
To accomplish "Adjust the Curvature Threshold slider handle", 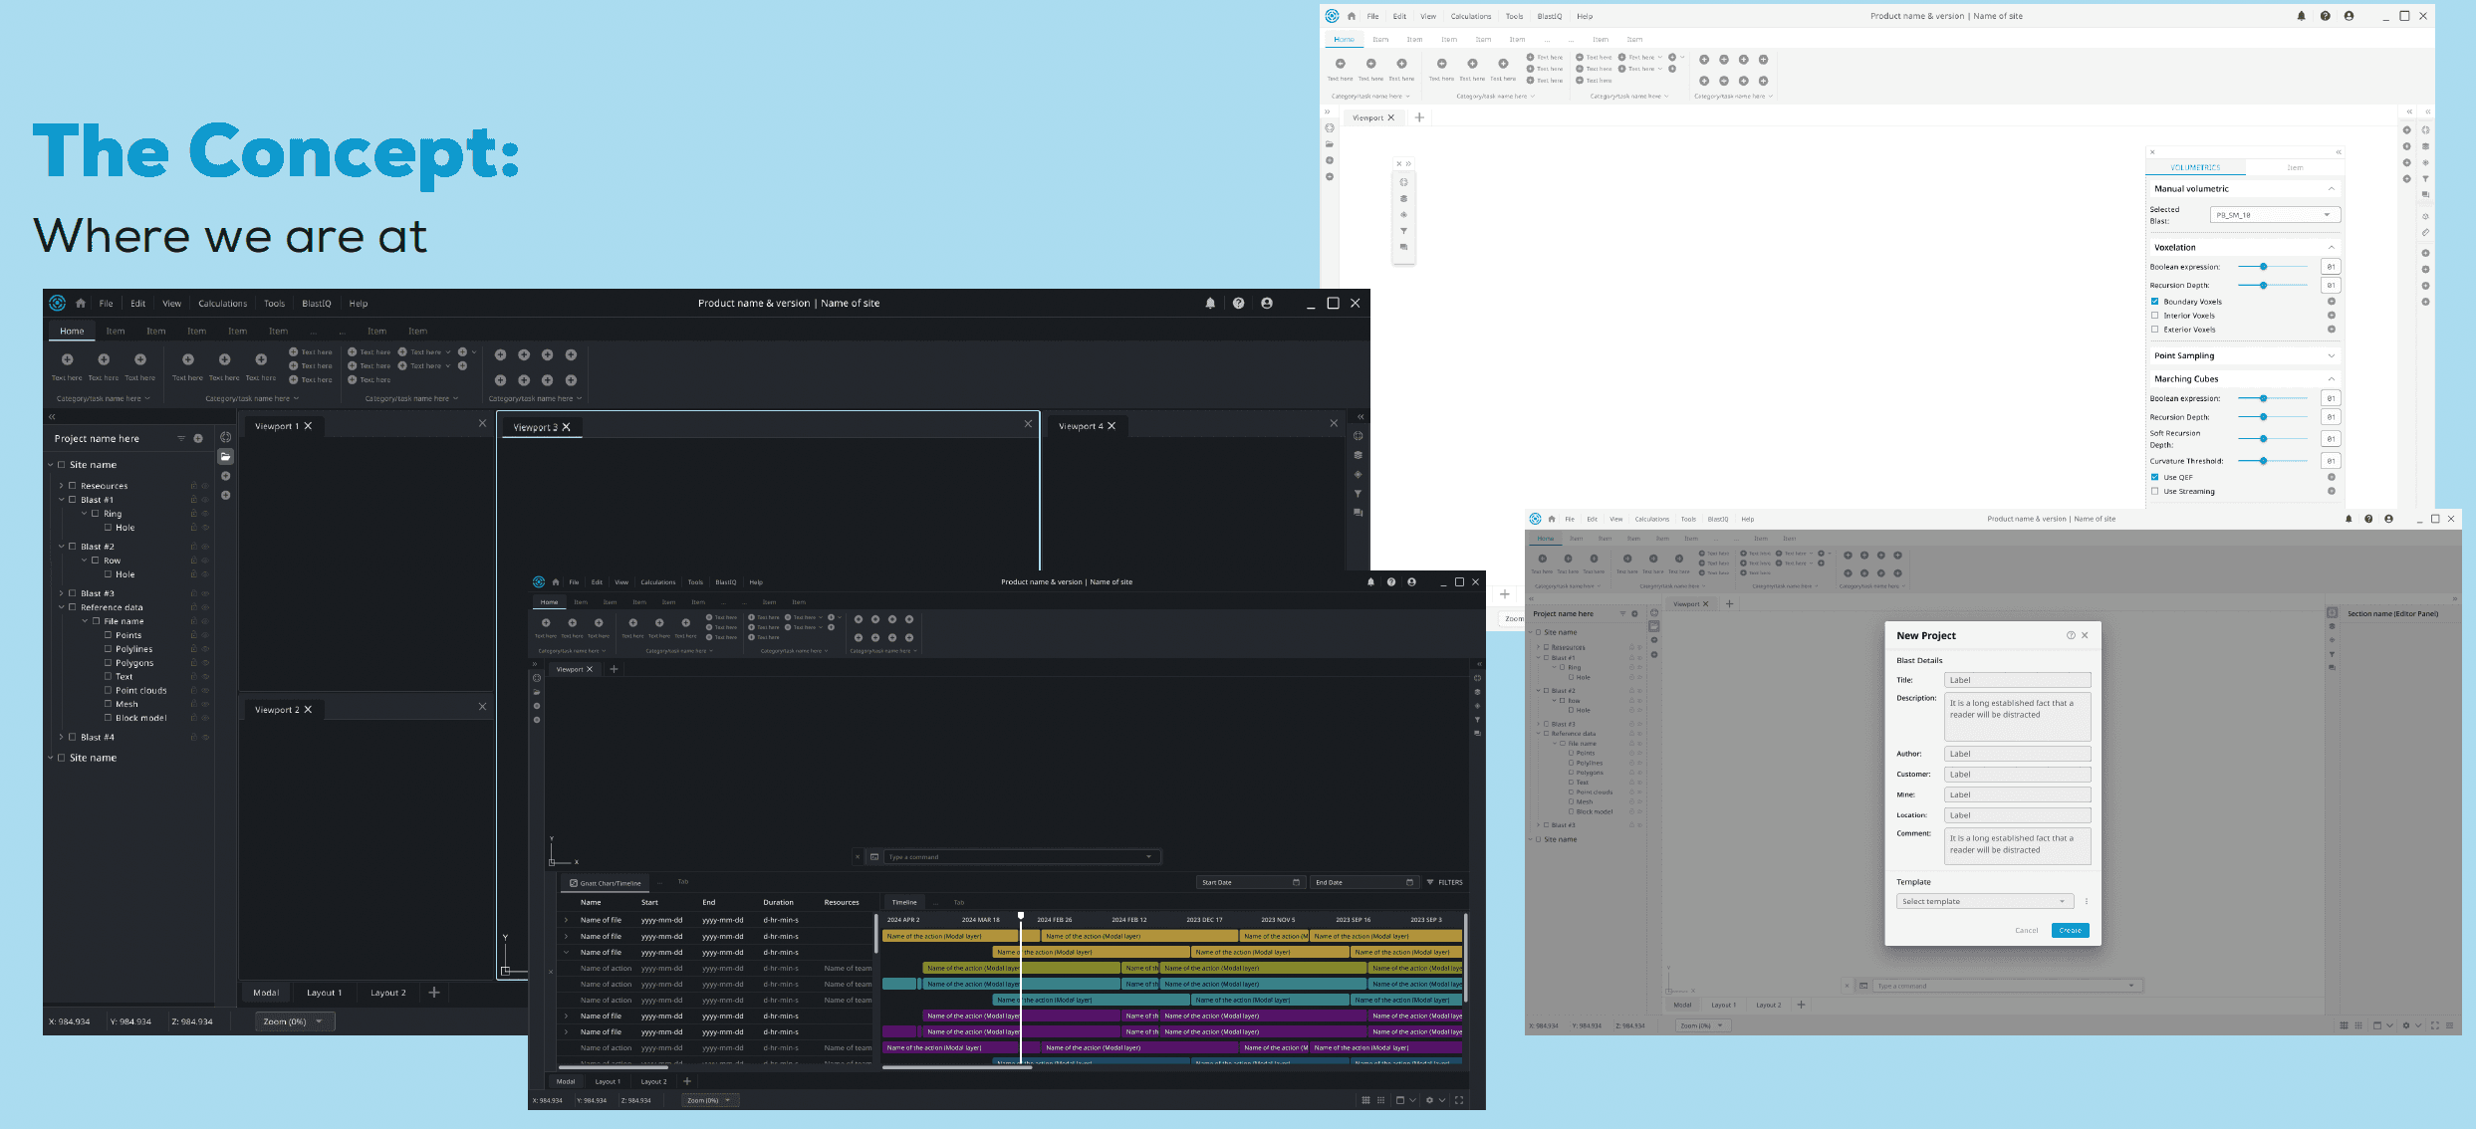I will pyautogui.click(x=2263, y=461).
